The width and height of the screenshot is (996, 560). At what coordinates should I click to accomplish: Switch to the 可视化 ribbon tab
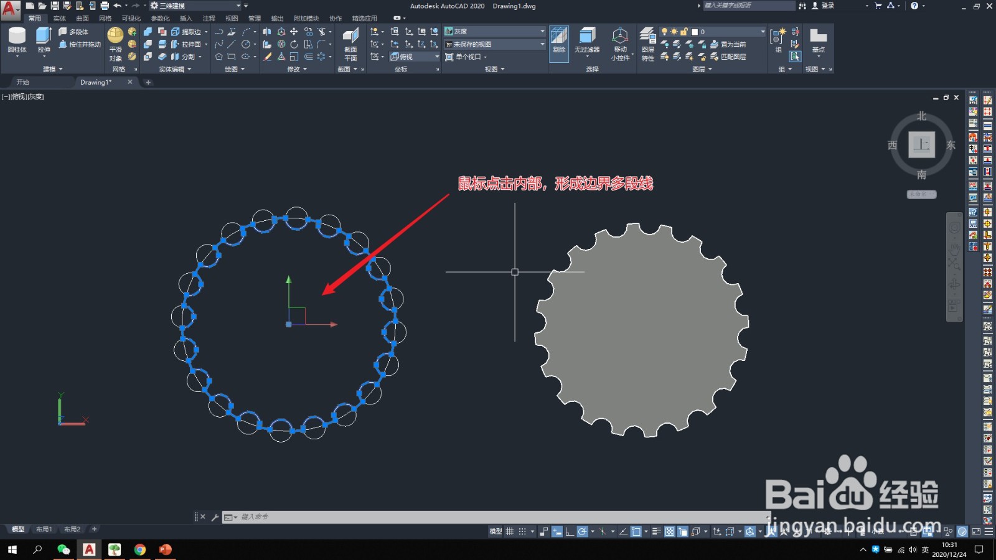point(130,18)
